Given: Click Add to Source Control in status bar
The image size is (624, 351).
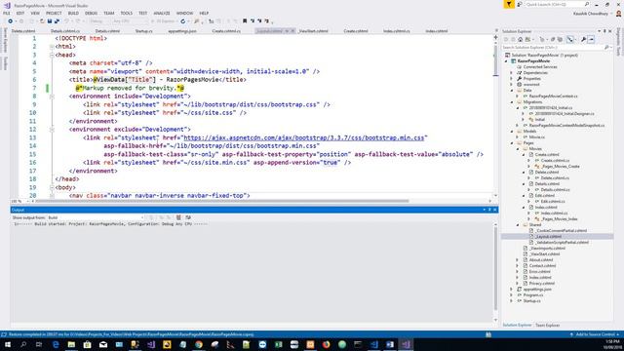Looking at the screenshot, I should coord(595,334).
